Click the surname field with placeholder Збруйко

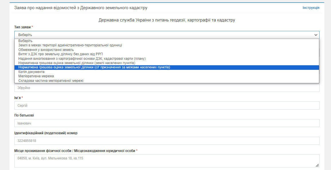[x=167, y=88]
